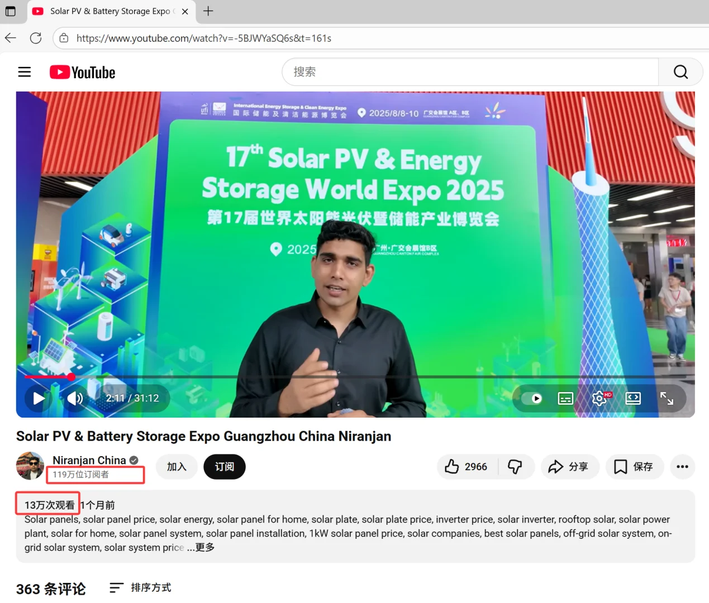Screen dimensions: 709x603
Task: Seek using the red progress bar scrubber
Action: coord(72,377)
